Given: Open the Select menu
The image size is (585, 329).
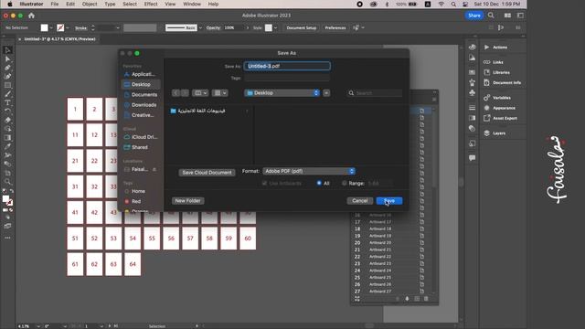Looking at the screenshot, I should click(x=130, y=4).
